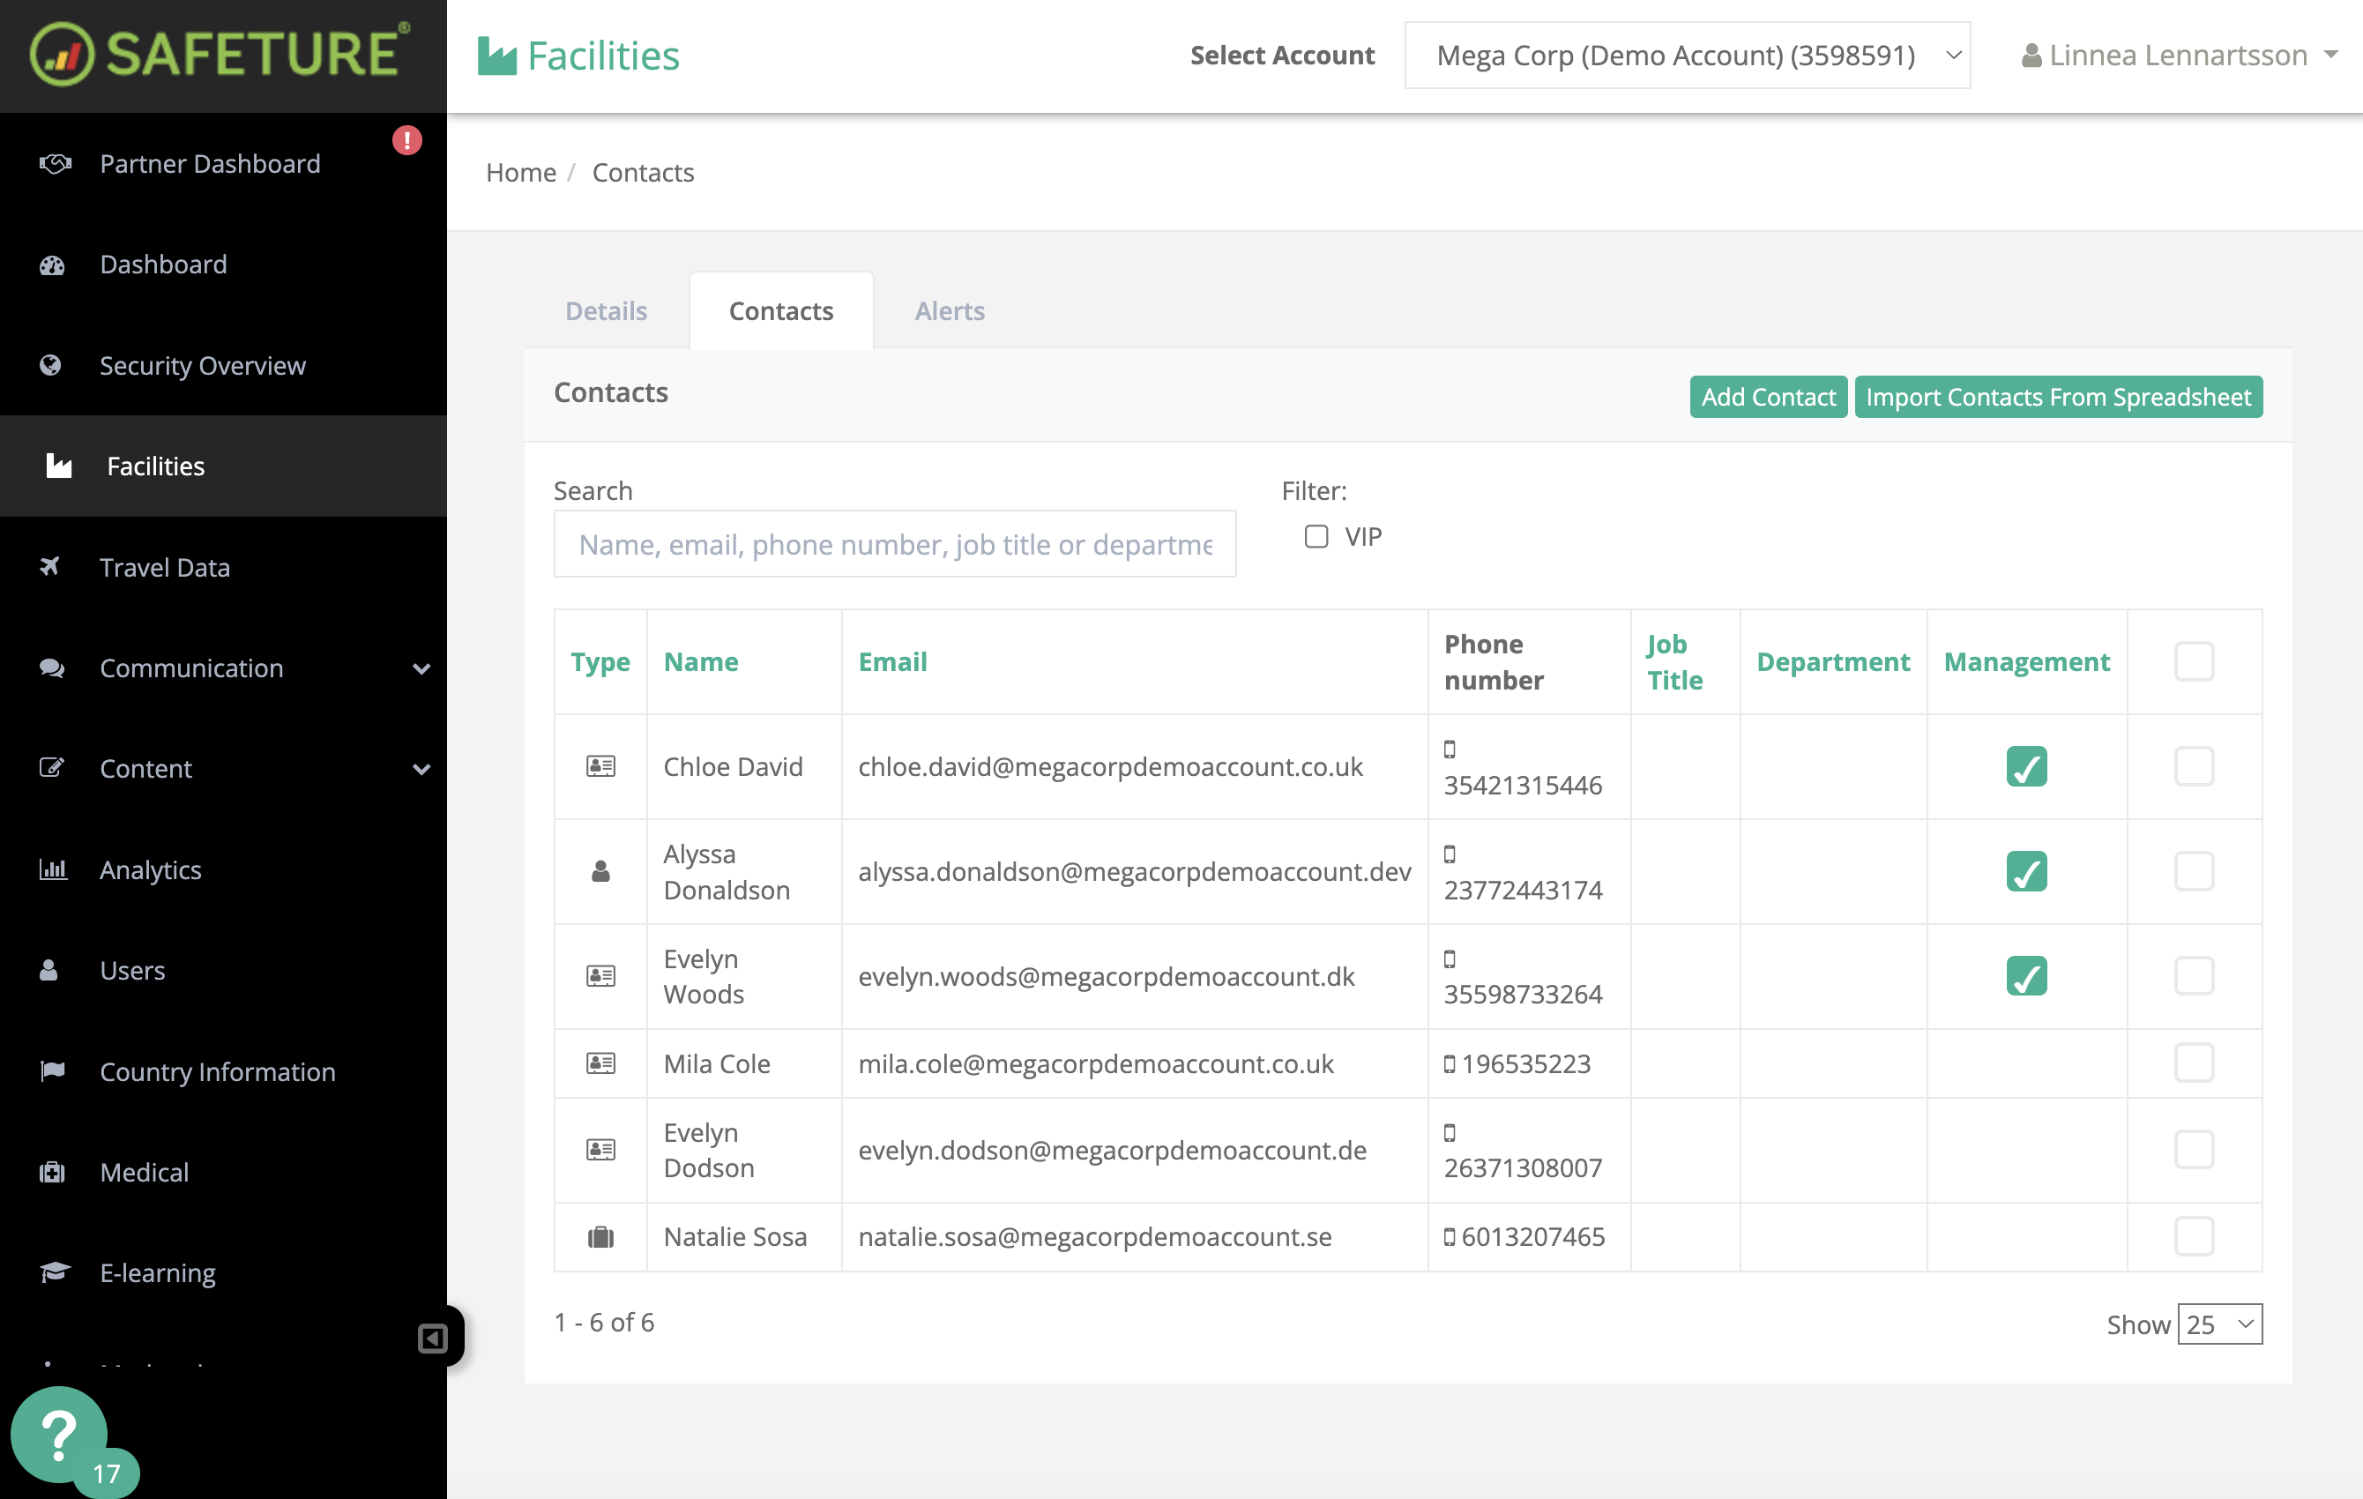Click the Medical first-aid kit icon
The height and width of the screenshot is (1499, 2363).
click(52, 1172)
